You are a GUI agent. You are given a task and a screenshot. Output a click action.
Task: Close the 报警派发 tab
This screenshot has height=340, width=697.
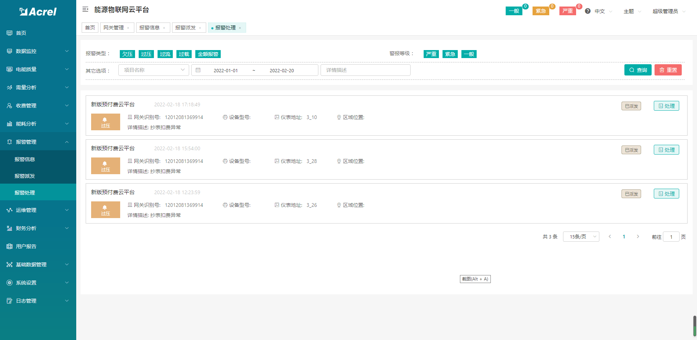(x=200, y=28)
